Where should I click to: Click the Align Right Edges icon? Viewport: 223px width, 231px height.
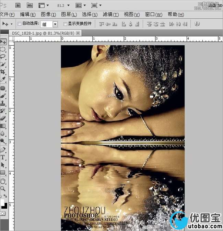tap(137, 24)
